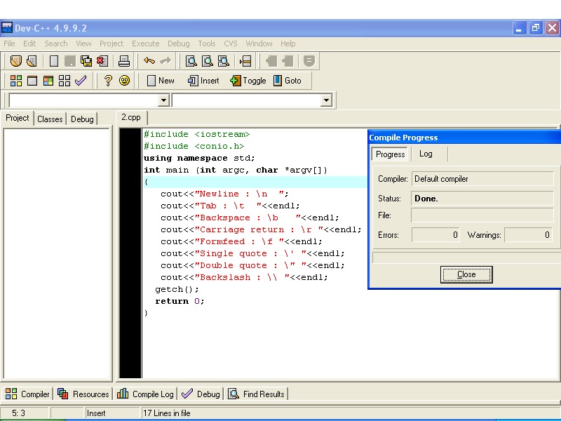Start debugging with the purple checkmark icon

click(x=81, y=80)
